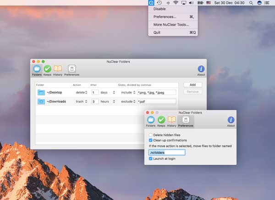Viewport: 275px width, 200px height.
Task: Click the ~/Desktop folder icon
Action: (x=41, y=92)
